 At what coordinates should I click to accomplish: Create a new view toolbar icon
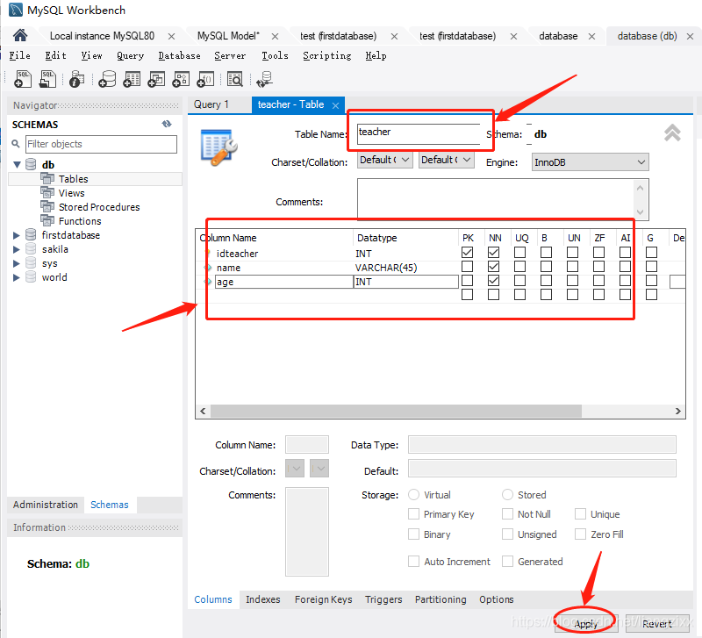coord(156,79)
